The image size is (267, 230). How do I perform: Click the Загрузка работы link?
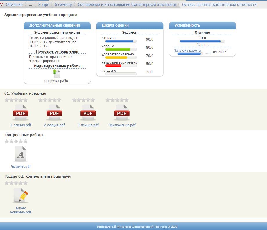[188, 51]
